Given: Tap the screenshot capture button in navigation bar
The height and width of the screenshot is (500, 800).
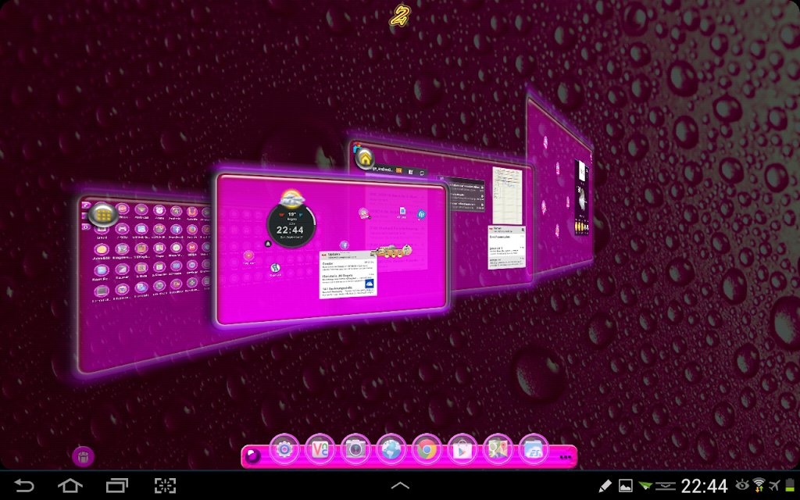Looking at the screenshot, I should 165,485.
